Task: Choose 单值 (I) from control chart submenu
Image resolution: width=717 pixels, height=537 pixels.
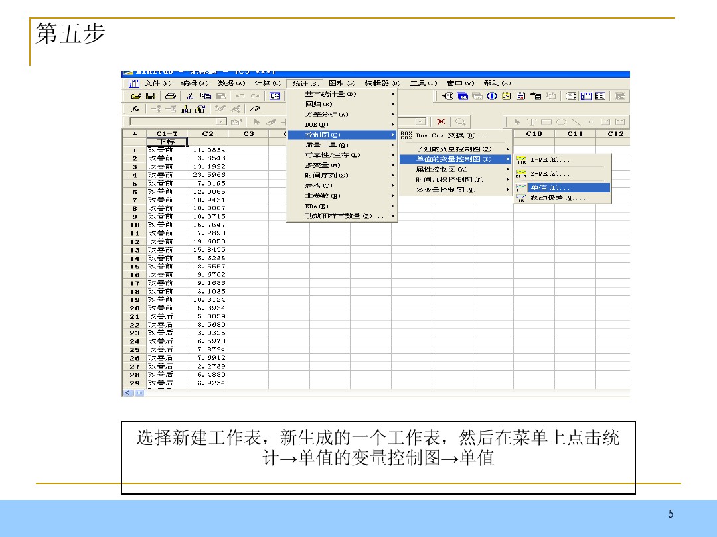Action: (562, 188)
